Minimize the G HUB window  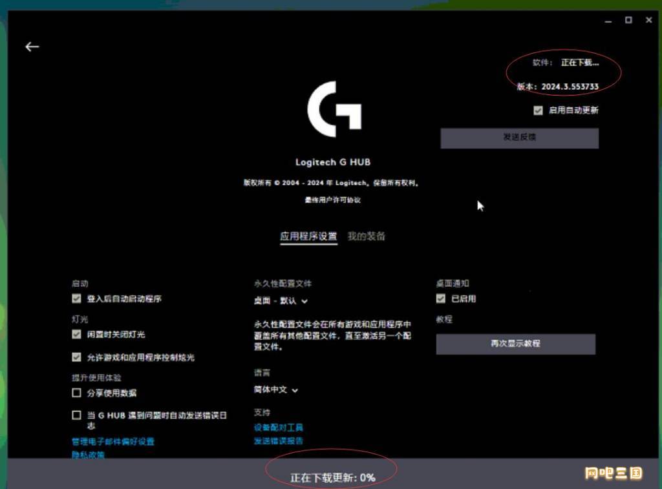pyautogui.click(x=608, y=21)
